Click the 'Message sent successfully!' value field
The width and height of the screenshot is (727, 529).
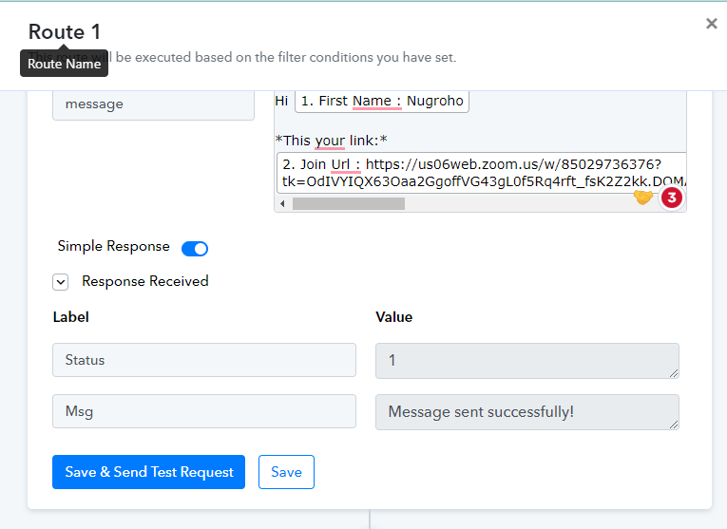point(527,412)
